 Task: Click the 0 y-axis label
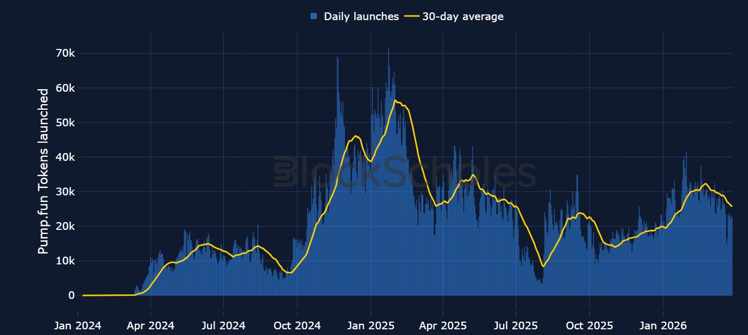pos(72,295)
